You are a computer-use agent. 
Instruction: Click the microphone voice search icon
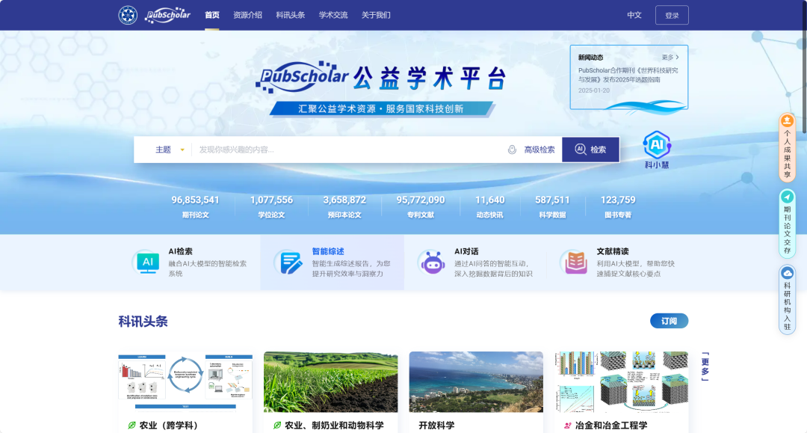pyautogui.click(x=512, y=150)
